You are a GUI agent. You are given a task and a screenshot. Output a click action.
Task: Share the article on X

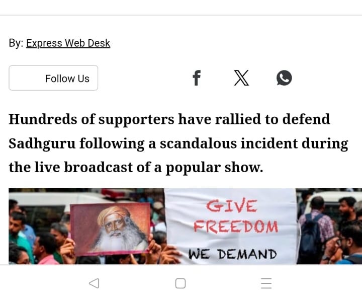point(241,78)
